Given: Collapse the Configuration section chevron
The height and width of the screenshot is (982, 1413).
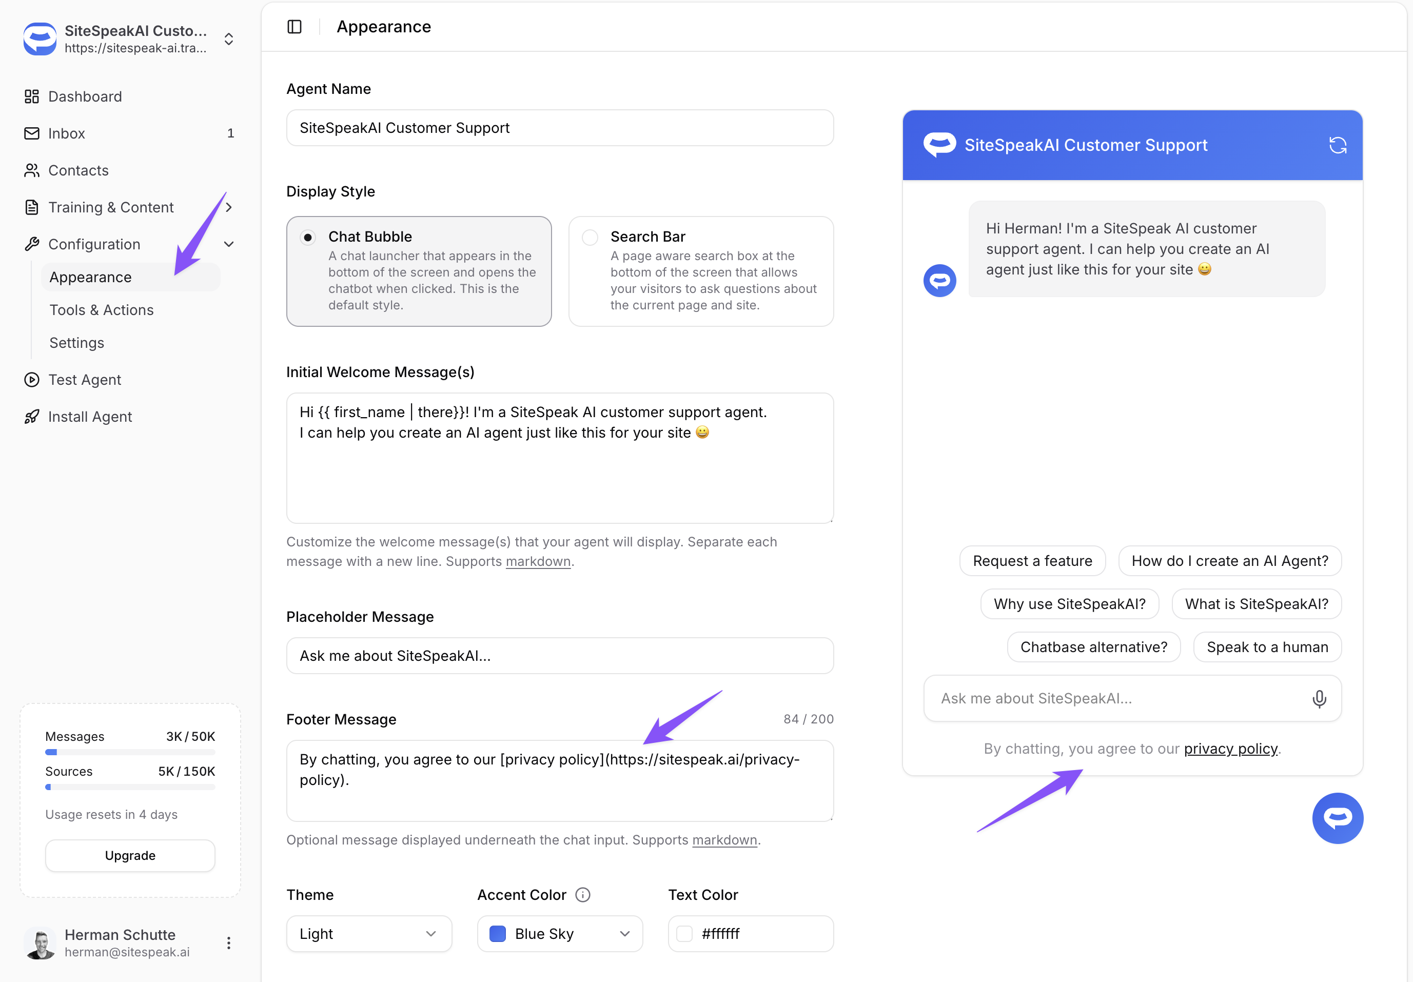Looking at the screenshot, I should [x=229, y=244].
